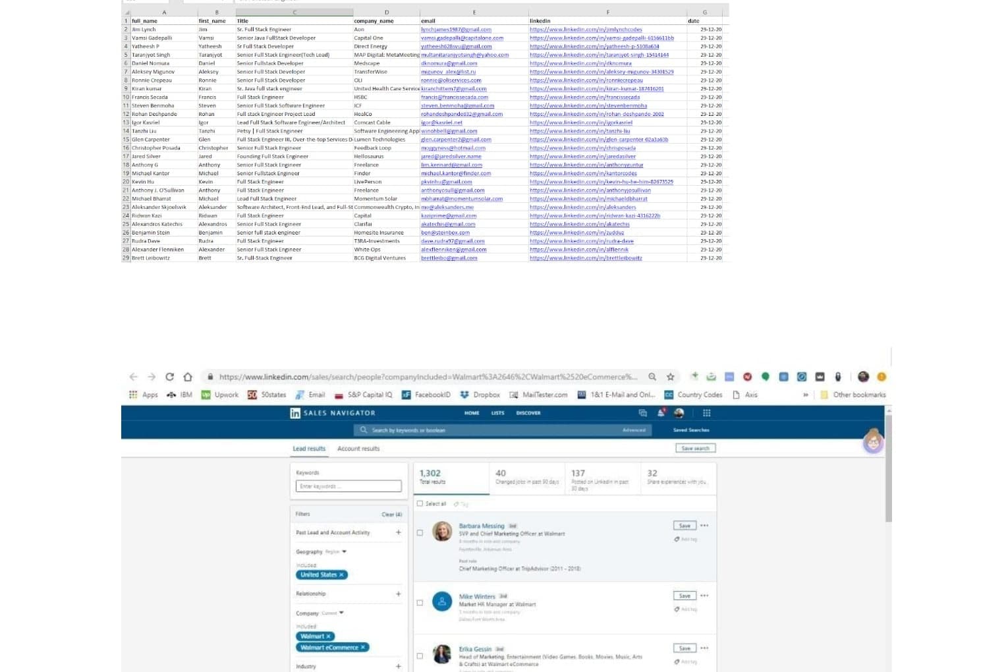Open the IBM bookmark
This screenshot has height=672, width=1008.
179,395
